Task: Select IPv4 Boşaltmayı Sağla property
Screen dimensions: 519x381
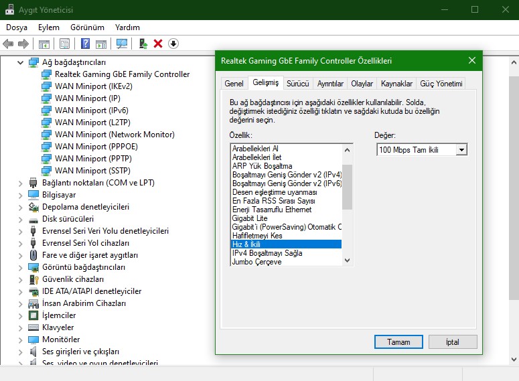Action: point(287,253)
